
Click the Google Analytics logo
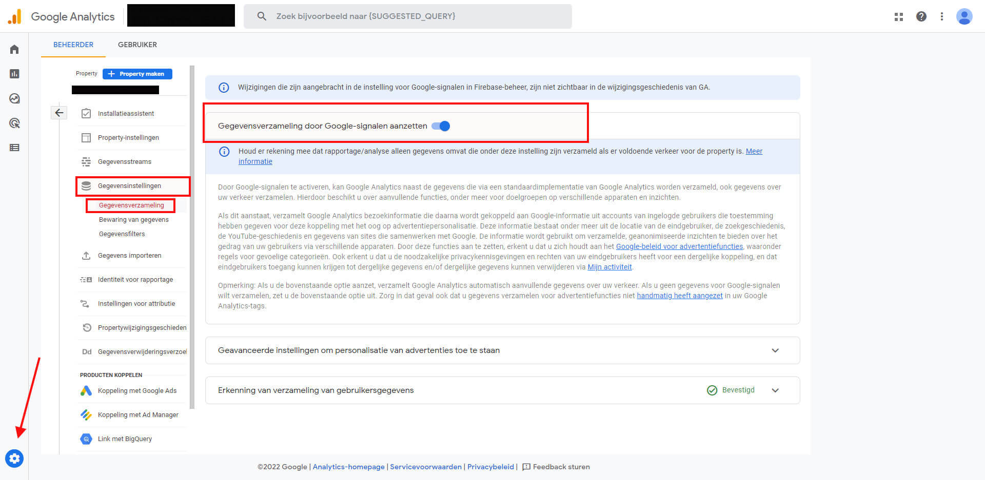click(x=61, y=16)
